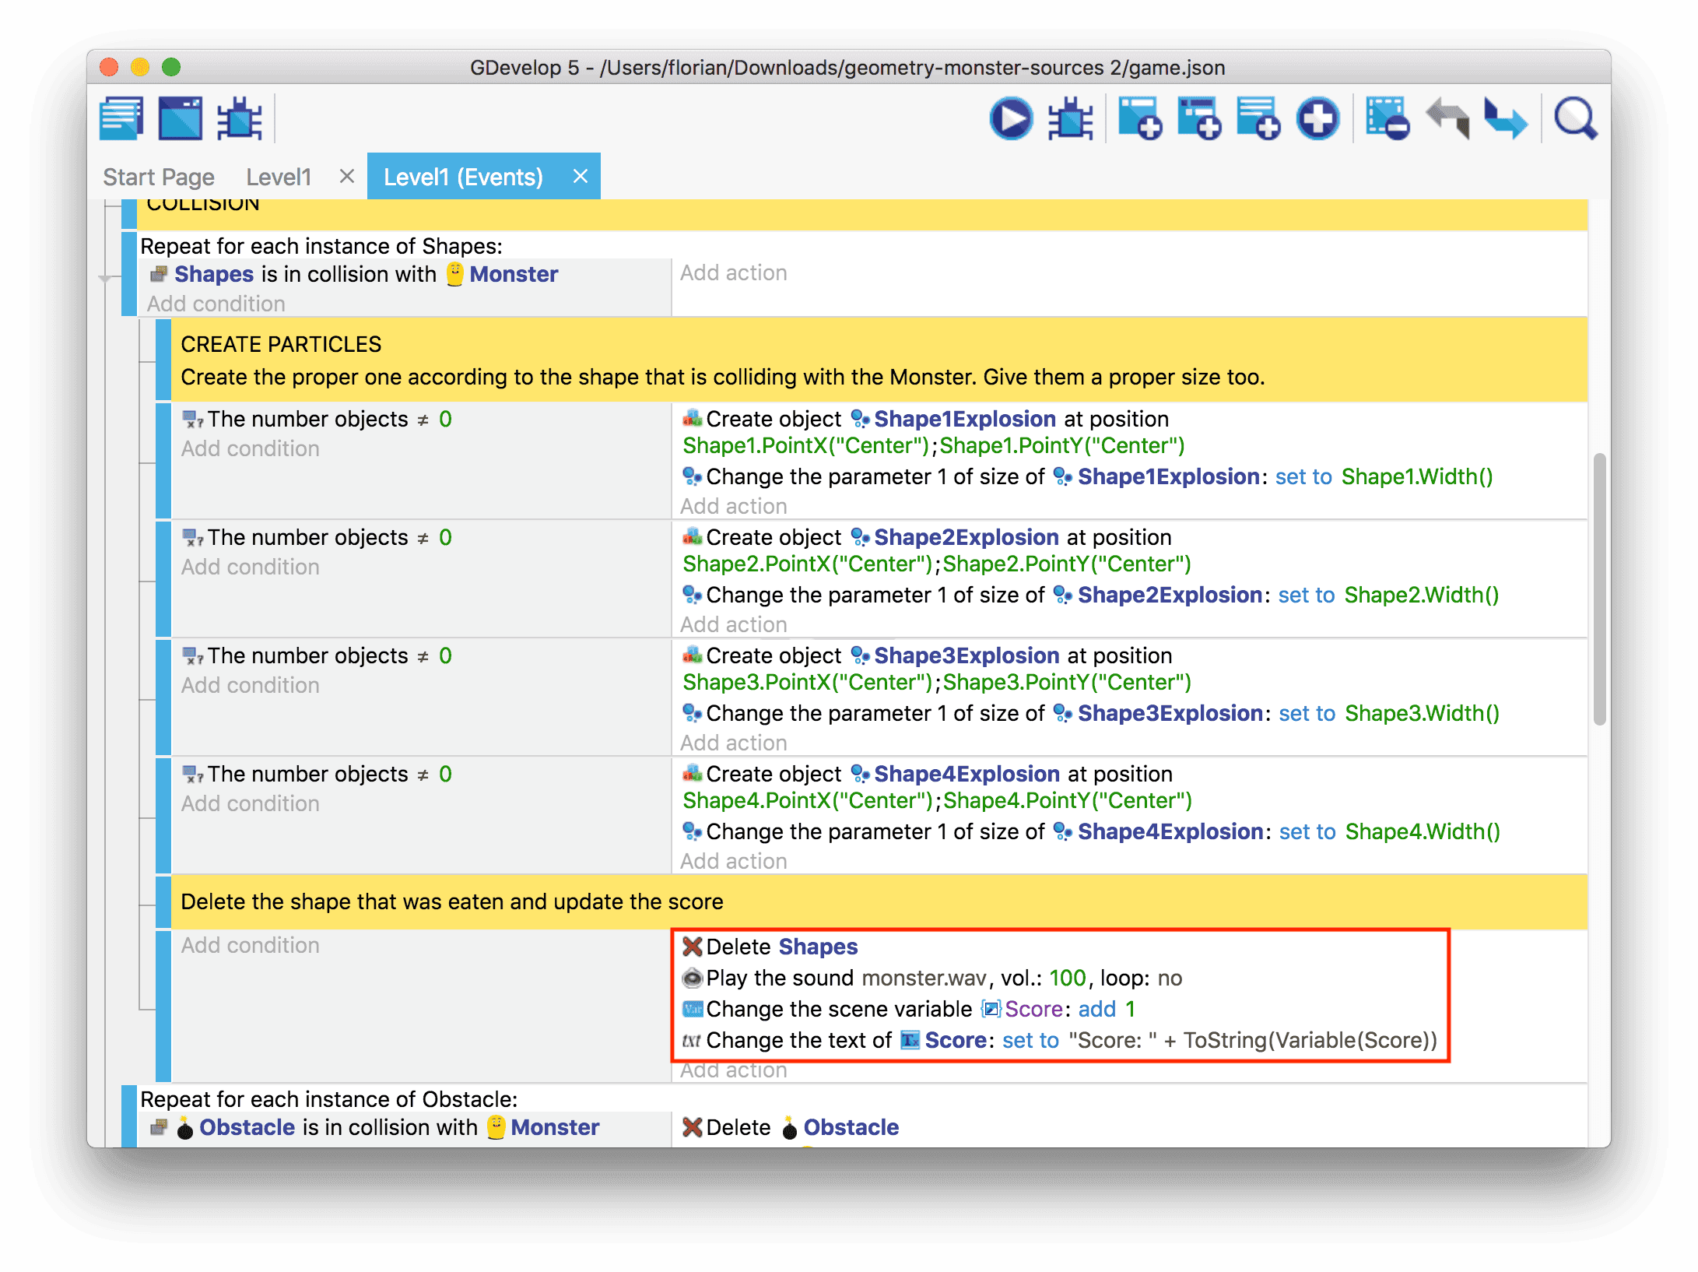Click the add comment event icon
Viewport: 1698px width, 1272px height.
[x=1258, y=118]
